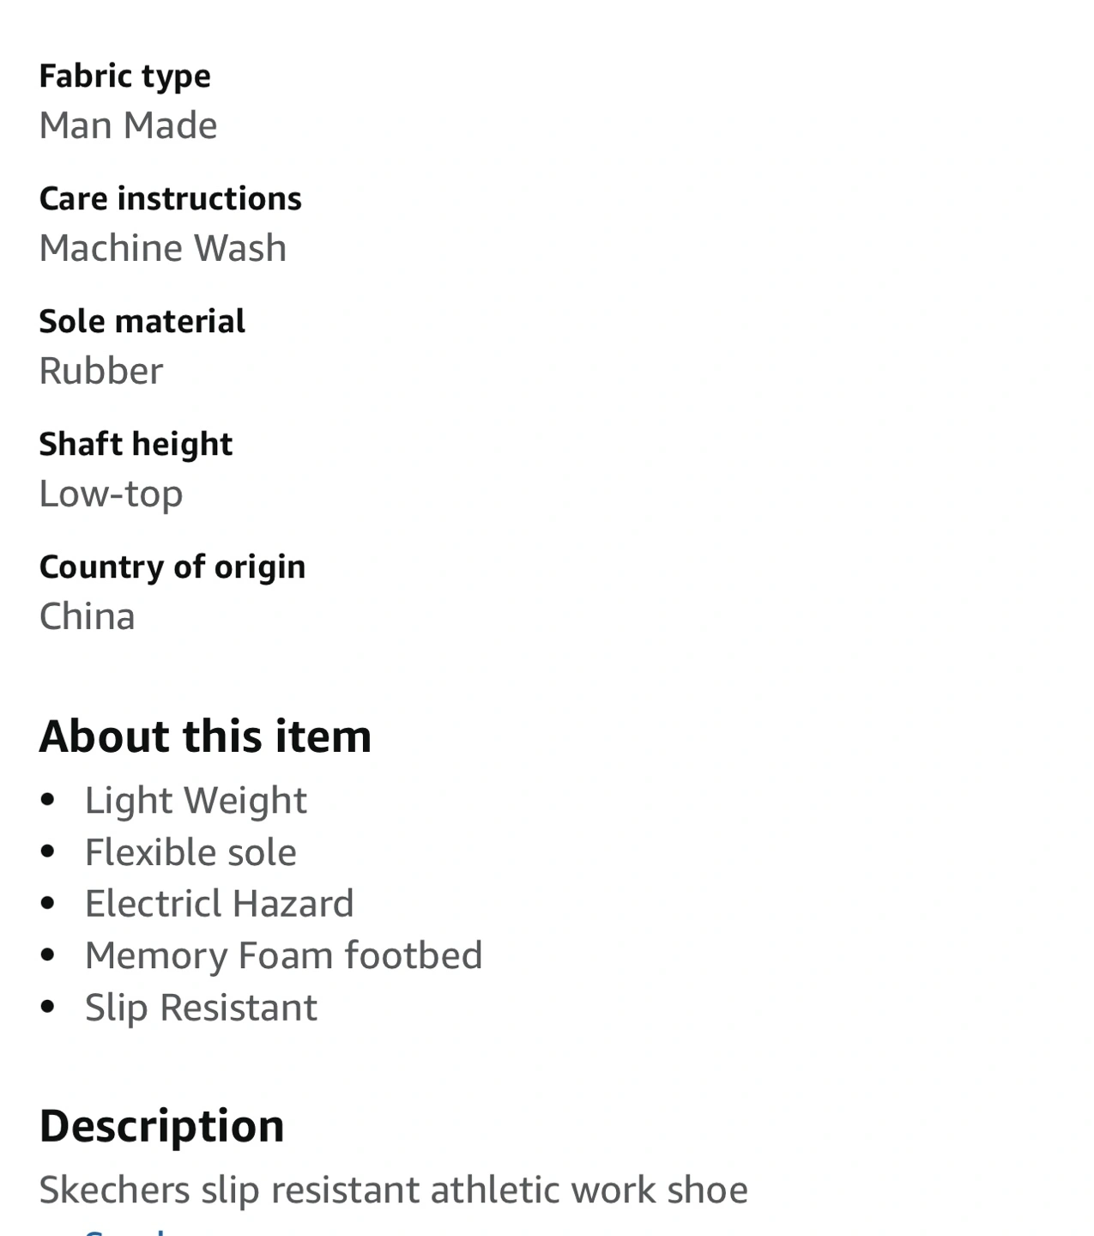Tap the Memory Foam footbed bullet
The width and height of the screenshot is (1094, 1236).
pos(283,955)
